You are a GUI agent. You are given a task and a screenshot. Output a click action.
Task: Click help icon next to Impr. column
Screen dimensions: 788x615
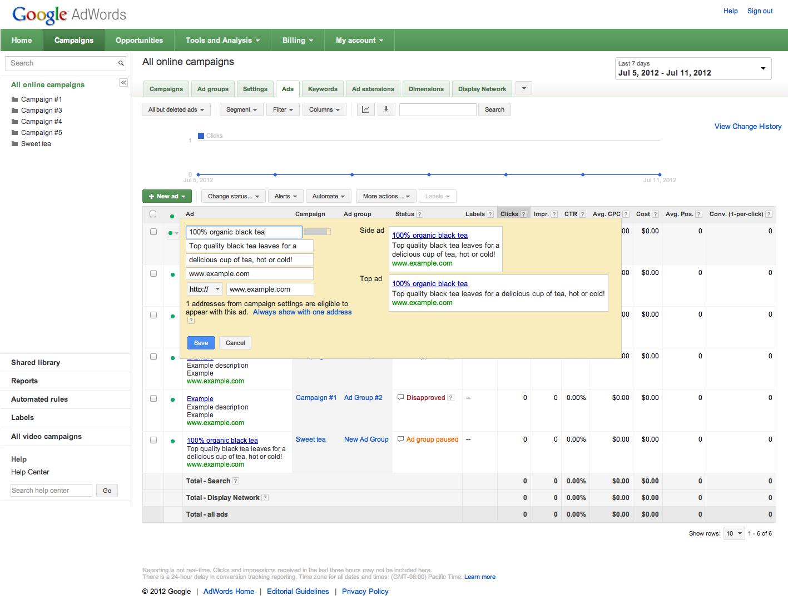click(554, 214)
